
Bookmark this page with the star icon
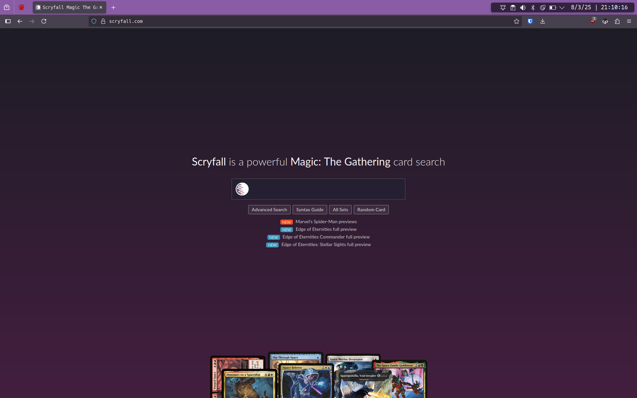coord(516,21)
